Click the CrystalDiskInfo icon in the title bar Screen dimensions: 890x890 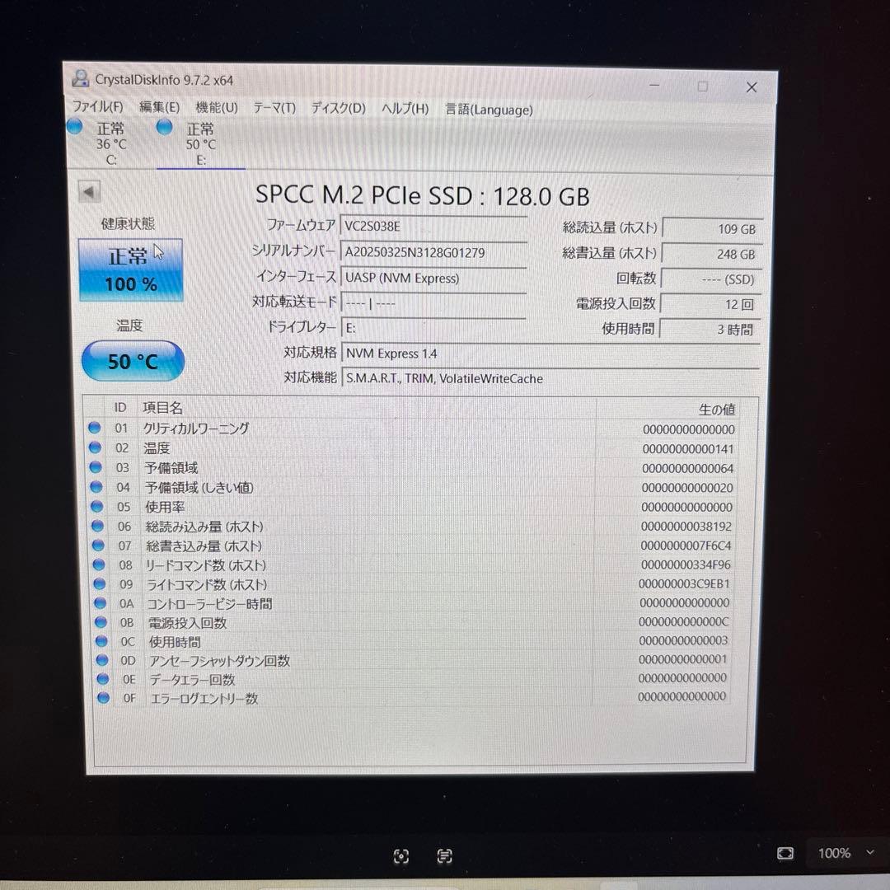click(x=81, y=78)
